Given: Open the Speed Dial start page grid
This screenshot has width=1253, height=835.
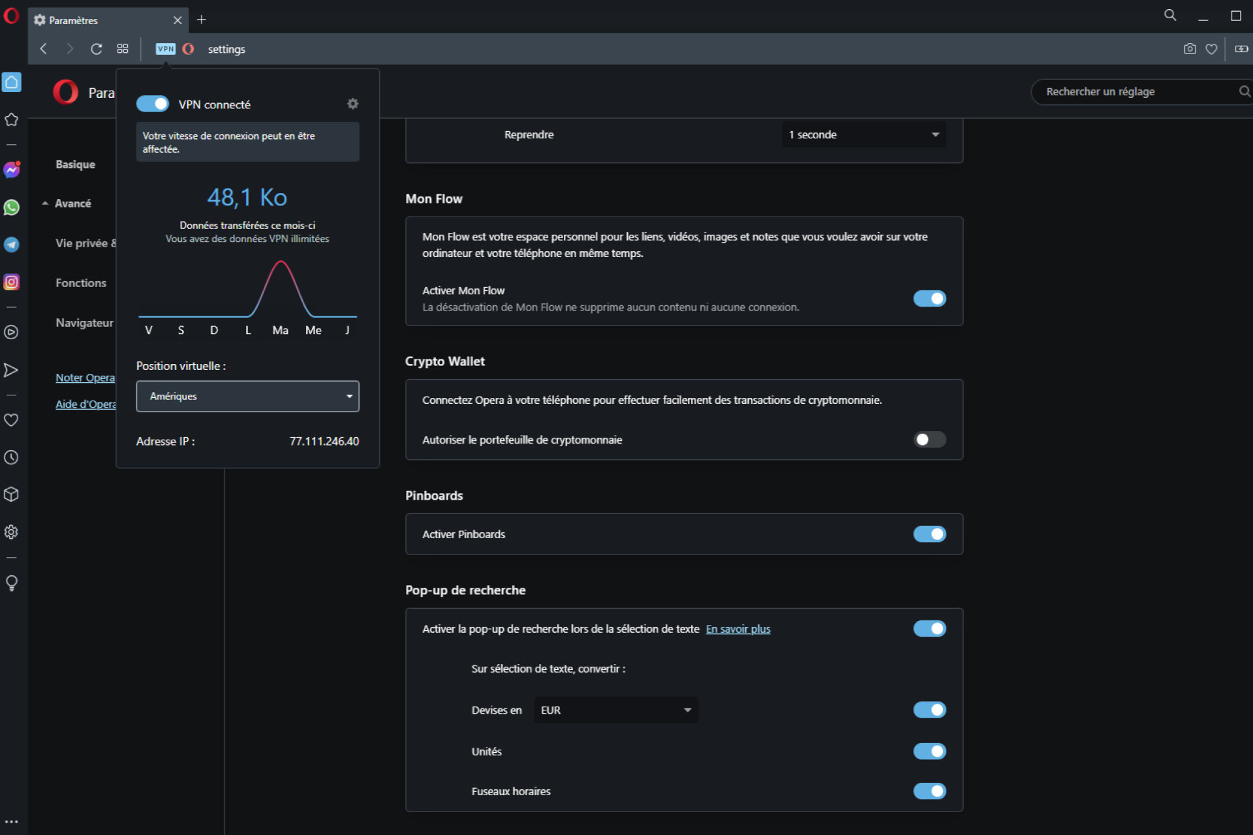Looking at the screenshot, I should 123,49.
